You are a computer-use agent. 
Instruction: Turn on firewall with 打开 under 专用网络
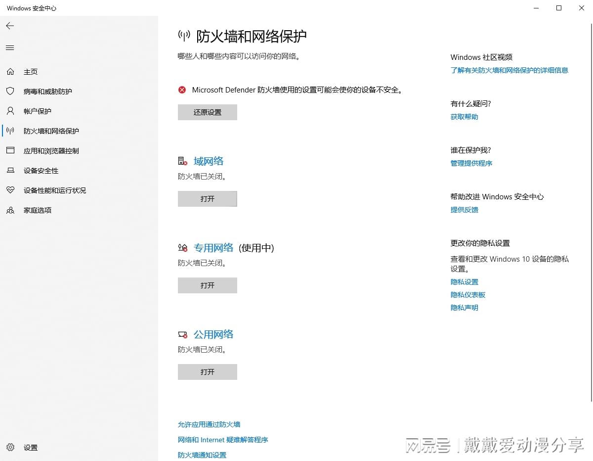pos(208,285)
